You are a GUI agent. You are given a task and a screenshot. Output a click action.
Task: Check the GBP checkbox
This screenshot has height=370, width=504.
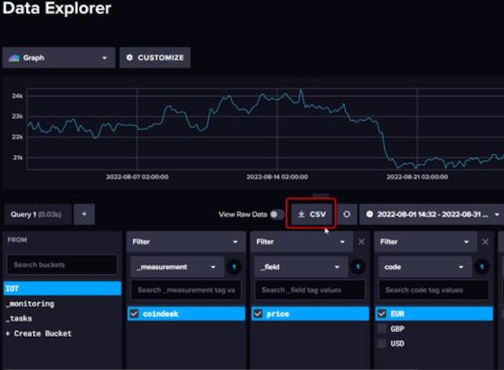click(x=382, y=329)
